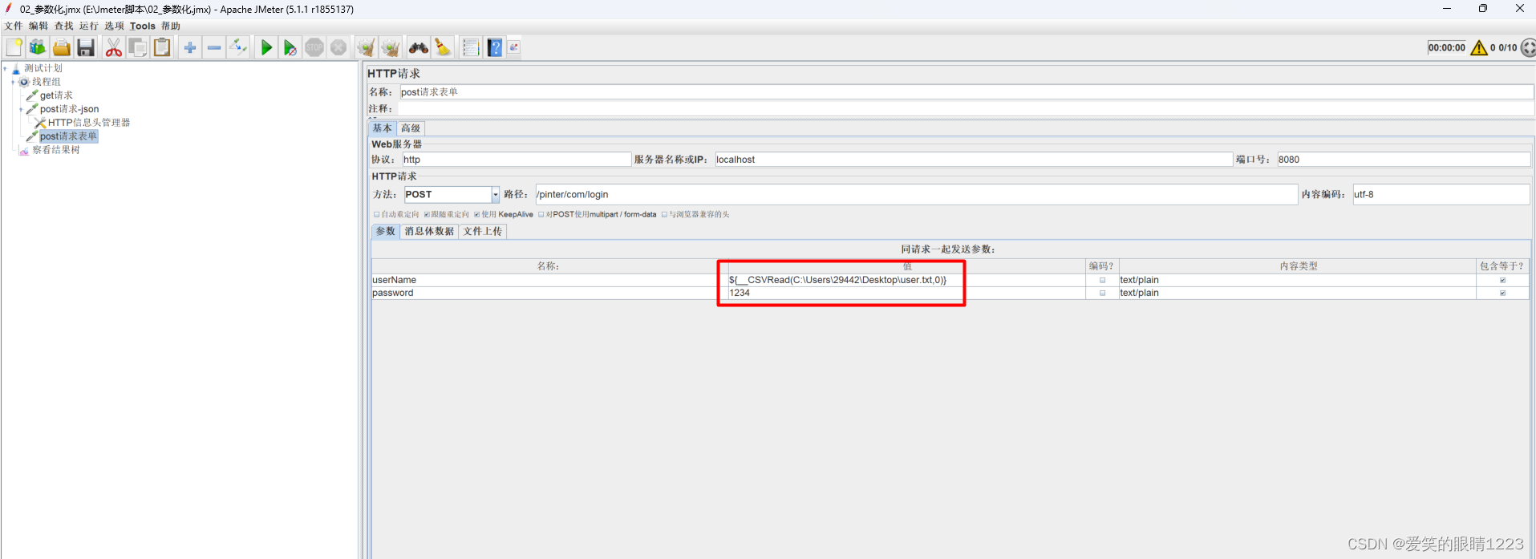Enable multipart / form-data for POST checkbox
The height and width of the screenshot is (559, 1536).
[541, 214]
